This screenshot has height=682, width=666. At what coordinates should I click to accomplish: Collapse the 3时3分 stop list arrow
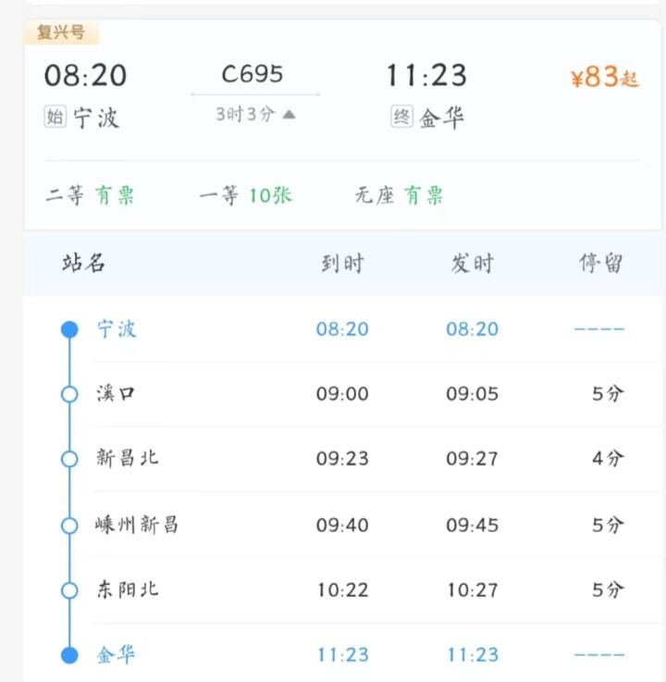[x=290, y=115]
